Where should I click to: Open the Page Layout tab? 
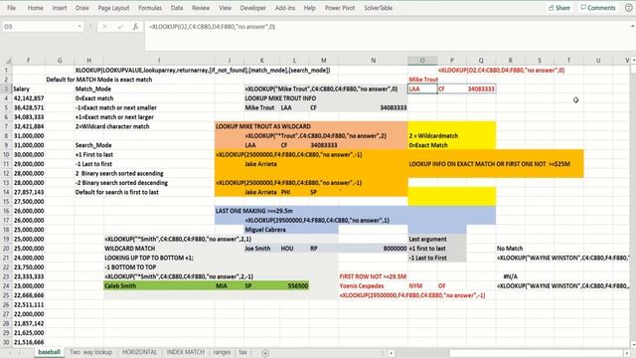tap(113, 8)
